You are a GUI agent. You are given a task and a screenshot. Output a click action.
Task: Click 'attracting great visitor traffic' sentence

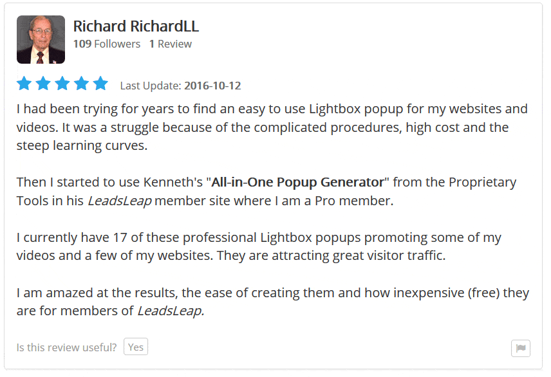[x=359, y=256]
